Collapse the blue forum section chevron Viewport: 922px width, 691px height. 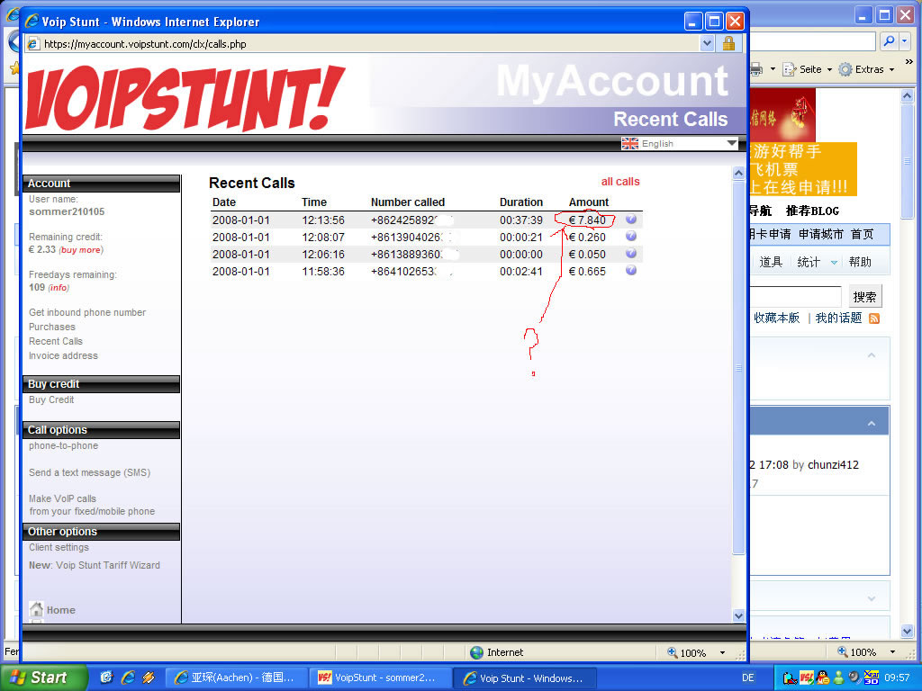[872, 423]
